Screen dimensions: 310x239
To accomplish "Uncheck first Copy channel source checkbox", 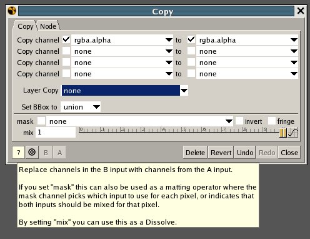I will (x=66, y=39).
